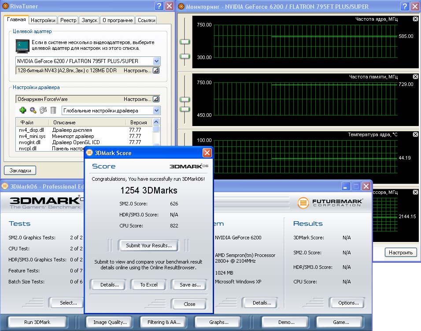
Task: Close the processor frequency graph with its X
Action: pos(415,192)
